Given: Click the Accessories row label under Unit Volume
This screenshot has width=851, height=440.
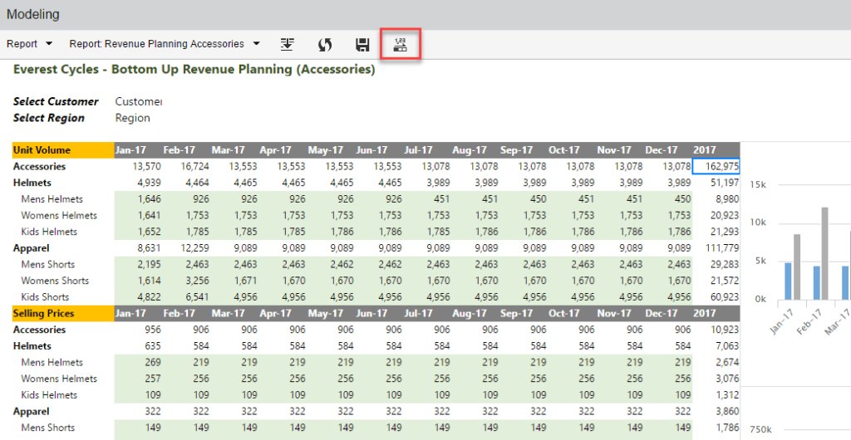Looking at the screenshot, I should (39, 166).
